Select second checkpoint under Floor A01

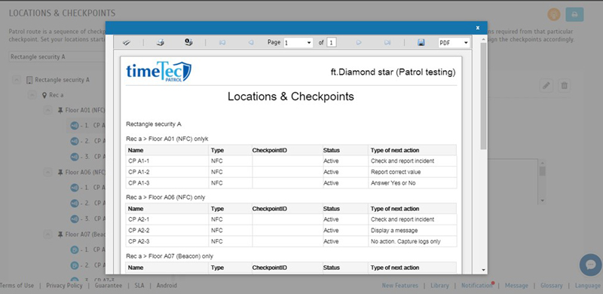pos(88,141)
